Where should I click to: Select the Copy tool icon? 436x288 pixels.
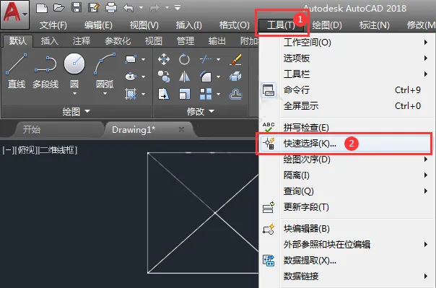point(163,77)
